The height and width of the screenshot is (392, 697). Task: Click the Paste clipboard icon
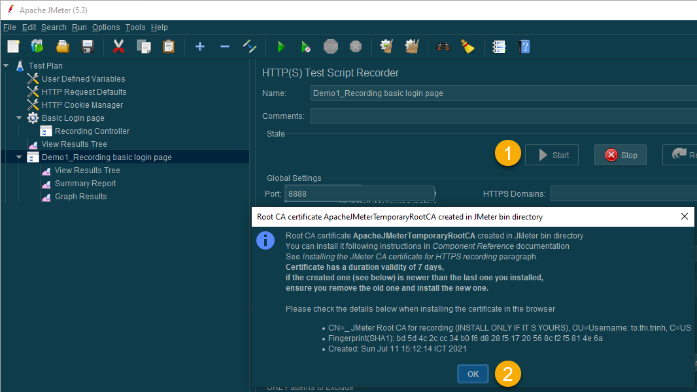point(169,46)
